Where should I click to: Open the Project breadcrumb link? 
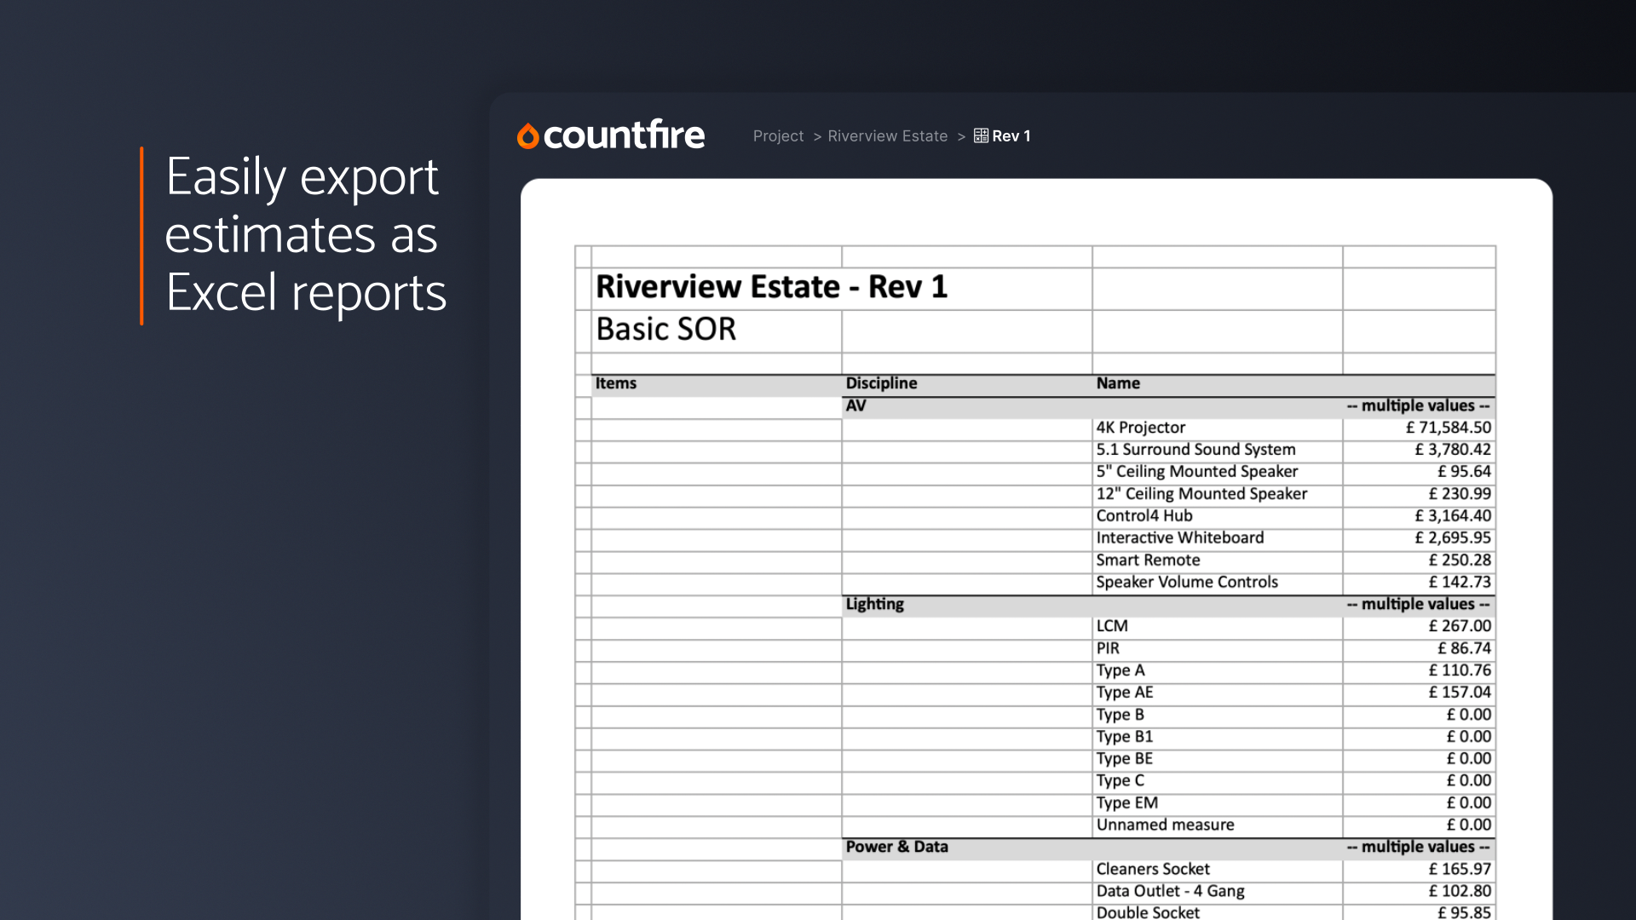click(x=778, y=135)
